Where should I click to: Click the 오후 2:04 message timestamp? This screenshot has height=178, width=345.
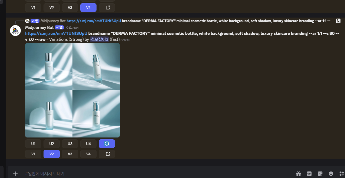[72, 28]
